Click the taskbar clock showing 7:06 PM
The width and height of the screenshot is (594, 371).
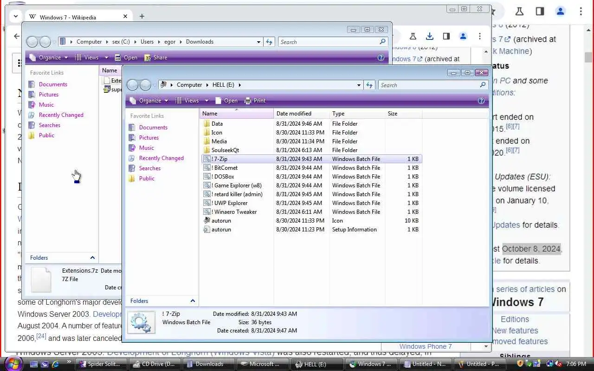pos(576,364)
